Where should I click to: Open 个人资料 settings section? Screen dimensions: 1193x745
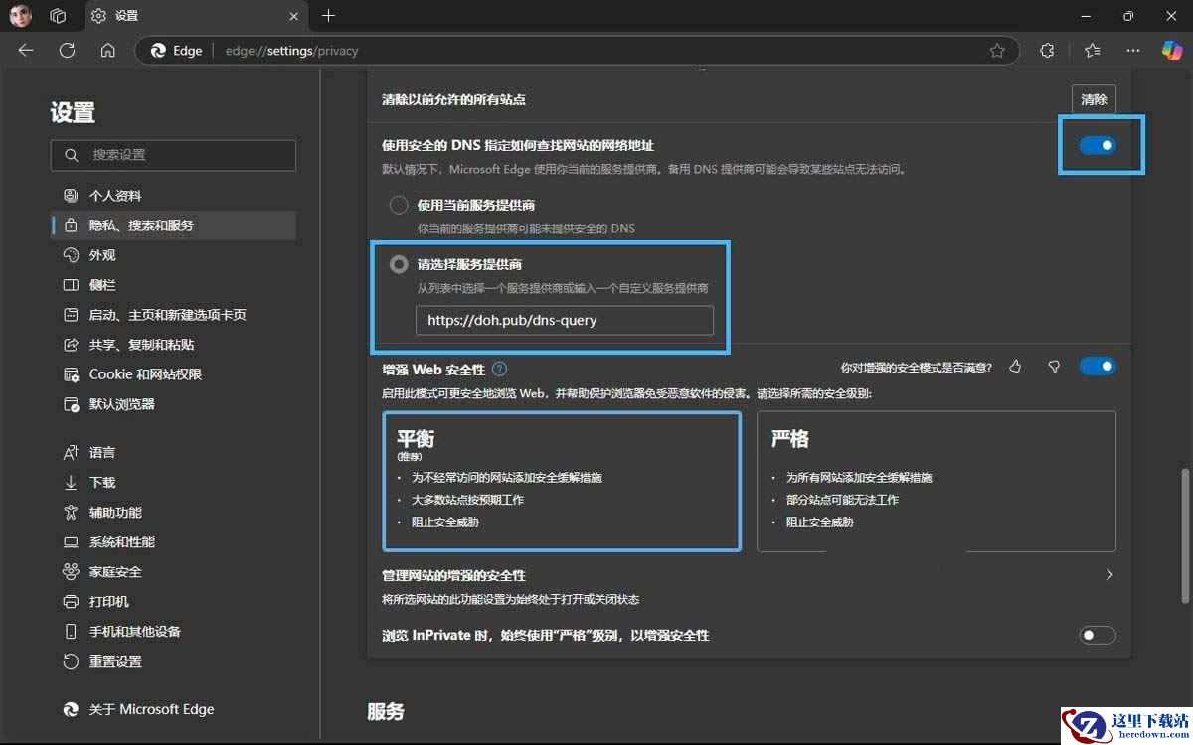click(x=174, y=196)
